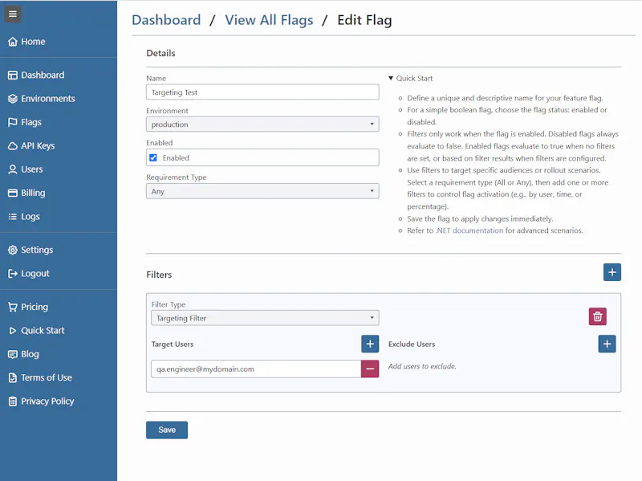Click the Terms of Use document icon
642x481 pixels.
pyautogui.click(x=13, y=377)
